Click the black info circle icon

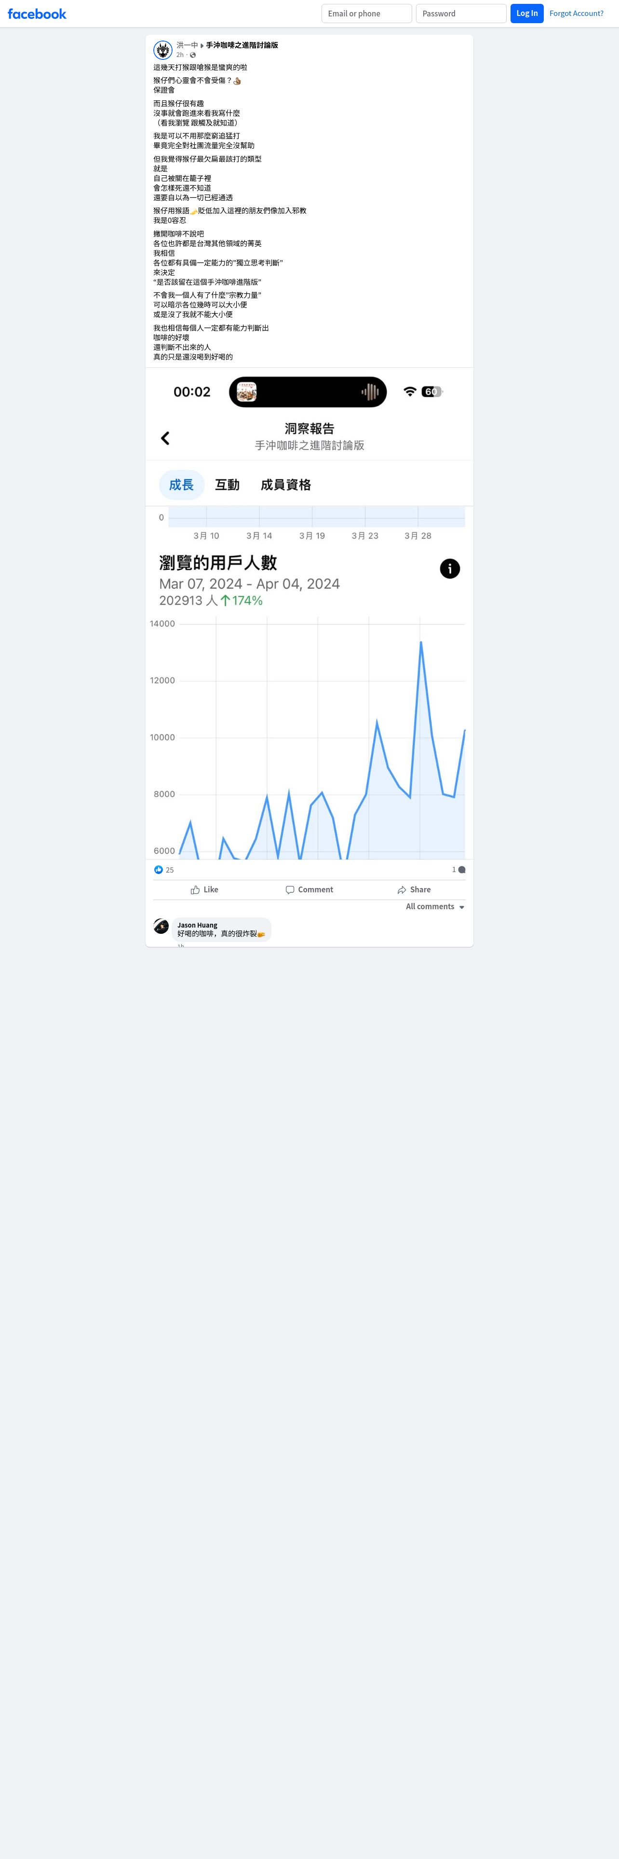pyautogui.click(x=450, y=569)
